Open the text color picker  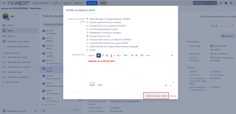112,55
